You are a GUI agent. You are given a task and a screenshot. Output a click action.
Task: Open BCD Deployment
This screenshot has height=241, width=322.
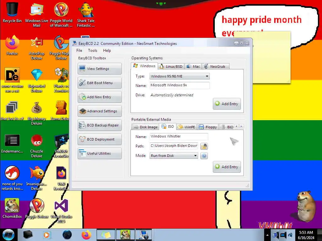tap(100, 139)
